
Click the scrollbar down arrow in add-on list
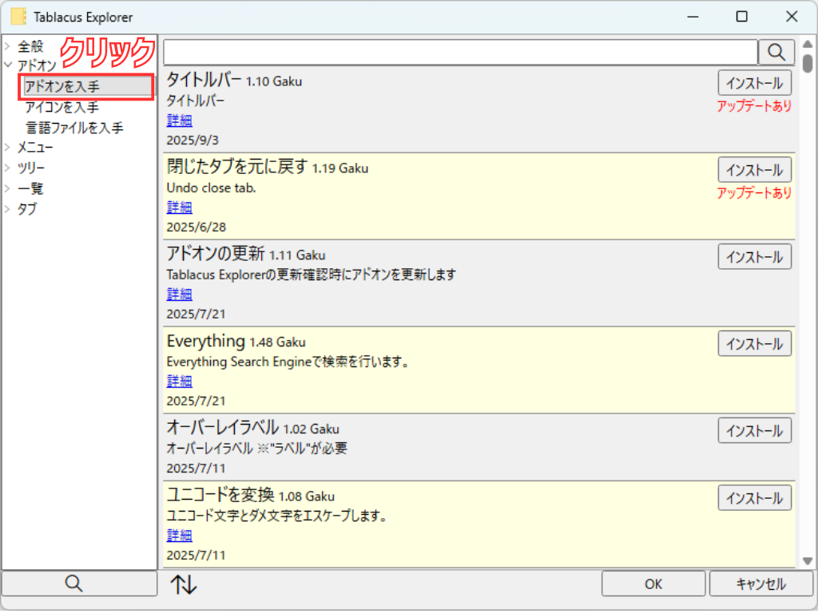[x=808, y=561]
